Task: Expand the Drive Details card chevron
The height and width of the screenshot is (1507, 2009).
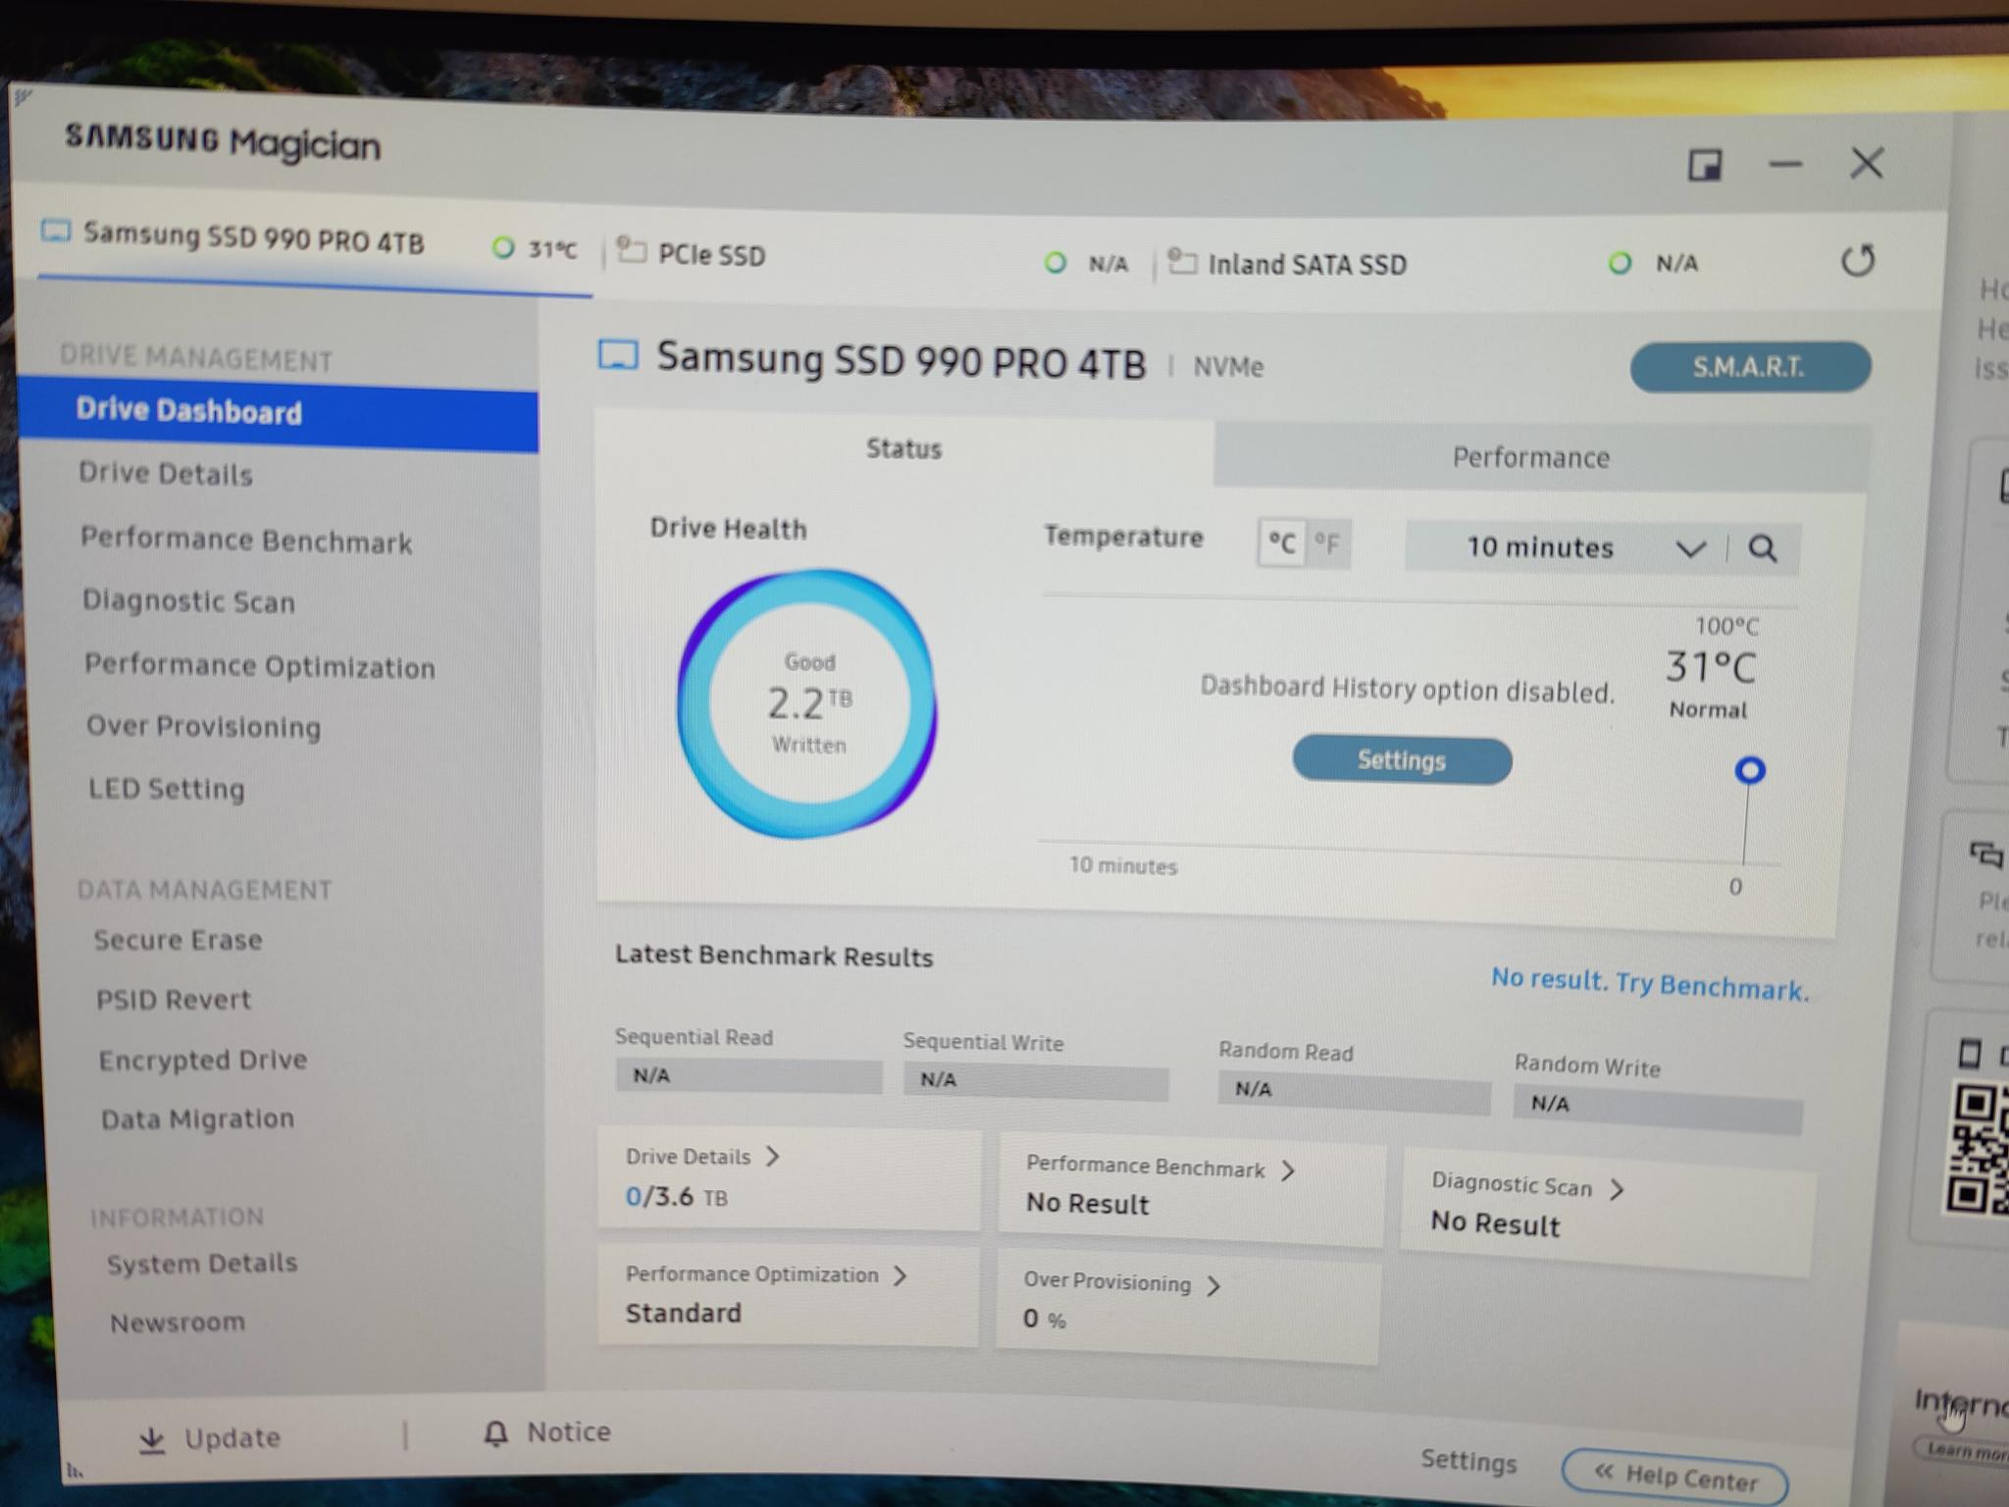Action: pos(773,1156)
